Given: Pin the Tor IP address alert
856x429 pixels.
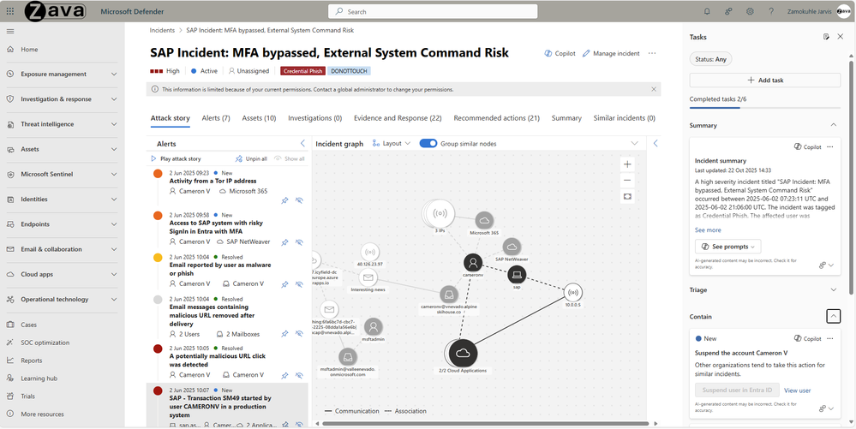Looking at the screenshot, I should click(284, 201).
